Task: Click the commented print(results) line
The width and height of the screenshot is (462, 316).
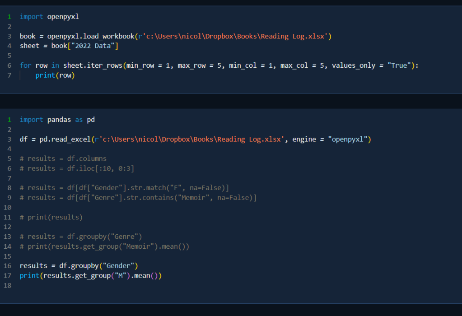Action: pos(51,217)
